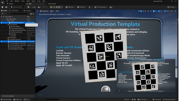
Task: Toggle surface snapping icon
Action: (x=151, y=11)
